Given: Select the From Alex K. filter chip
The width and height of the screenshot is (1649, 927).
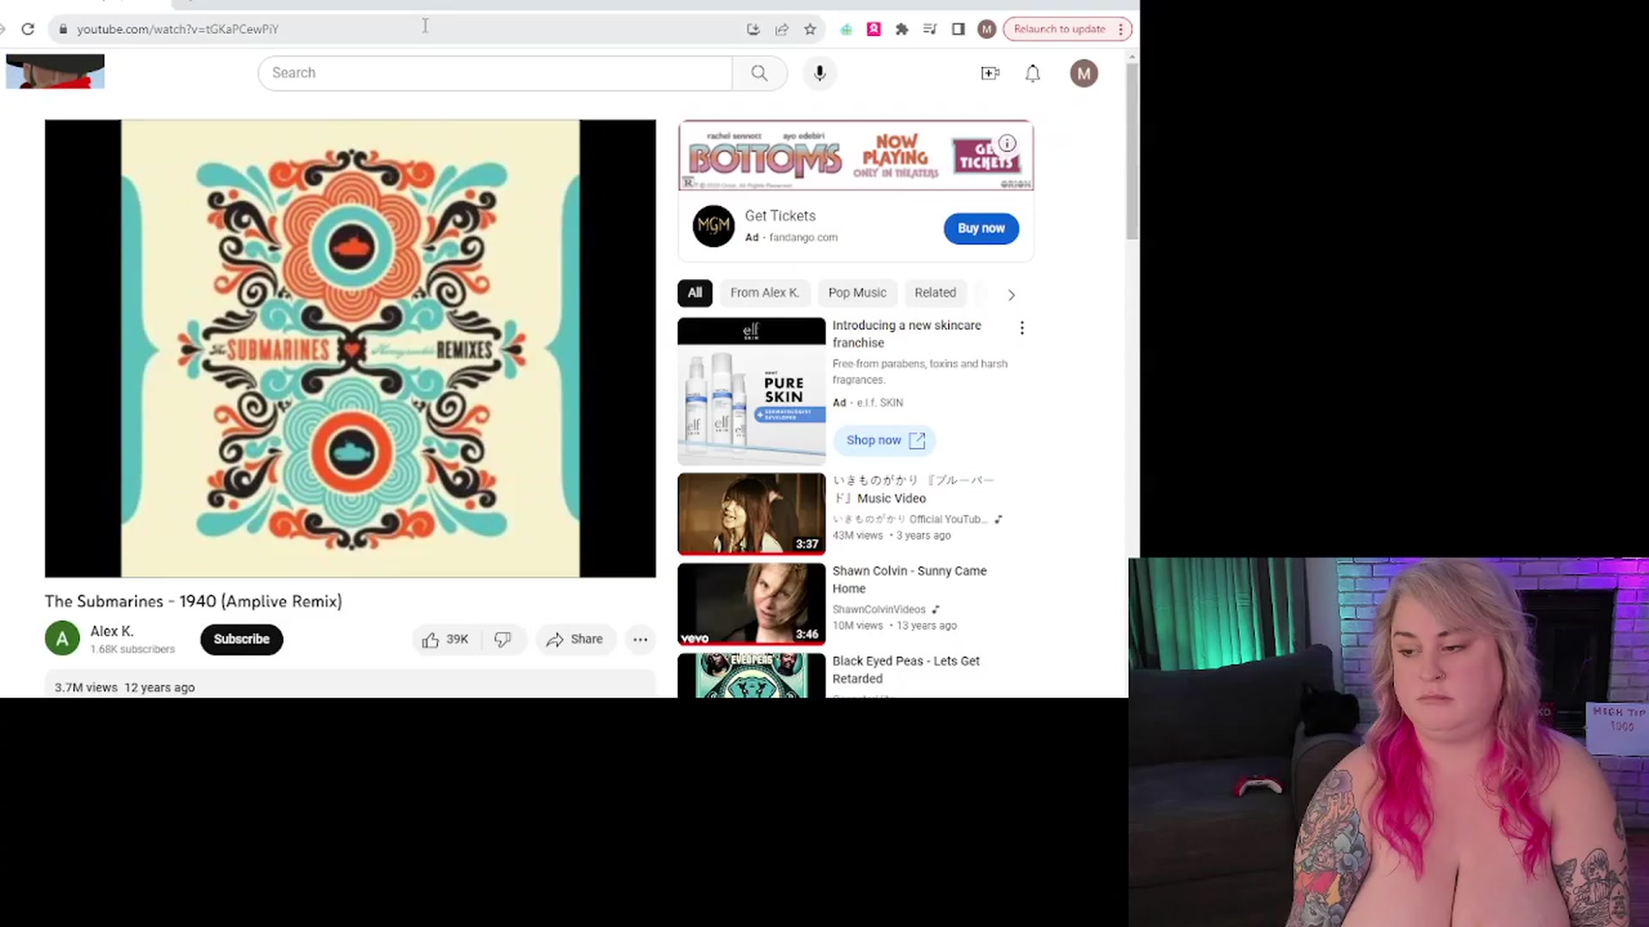Looking at the screenshot, I should pos(764,293).
